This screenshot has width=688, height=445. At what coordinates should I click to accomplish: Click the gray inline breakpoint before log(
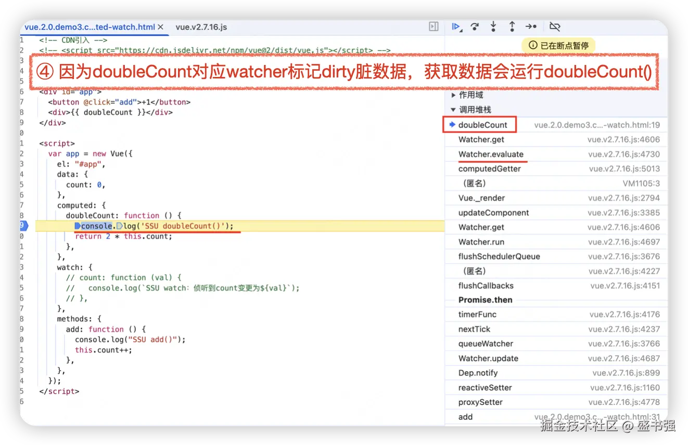(x=119, y=226)
